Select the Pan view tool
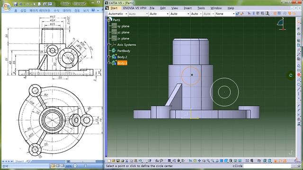Screen dimensions: 303x170 point(199,161)
